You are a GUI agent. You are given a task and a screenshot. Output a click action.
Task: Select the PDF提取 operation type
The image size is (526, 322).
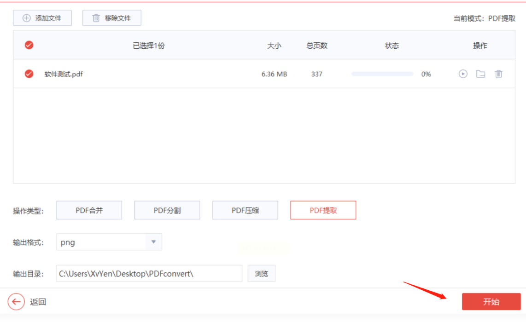tap(323, 210)
